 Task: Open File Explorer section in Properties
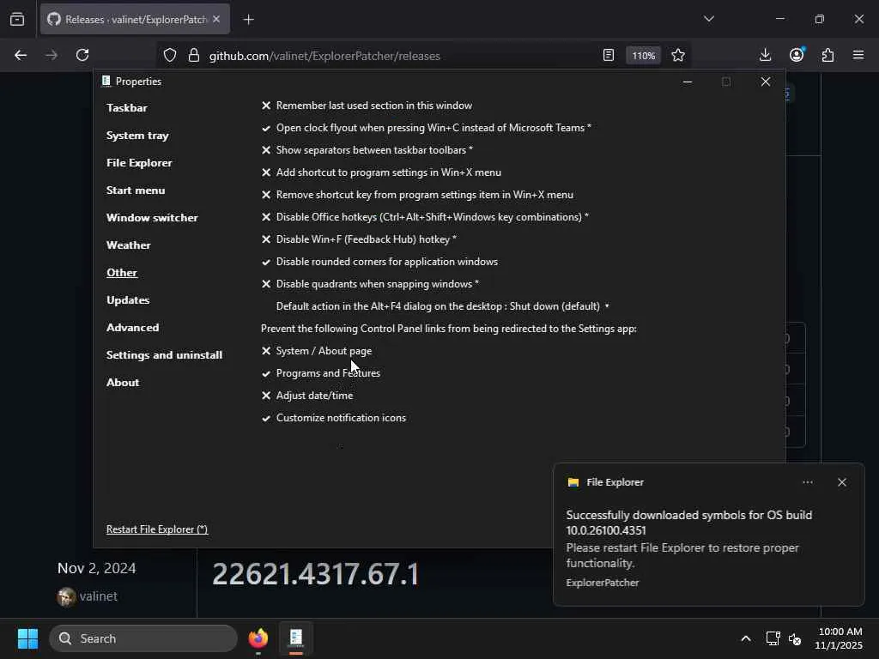139,162
